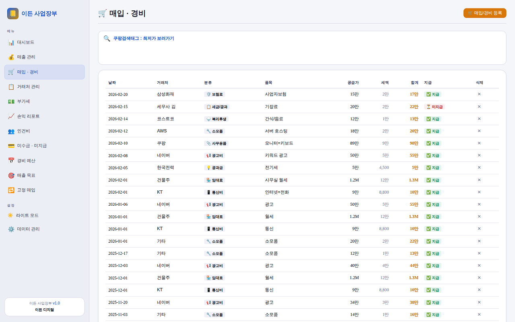Viewport: 515px width, 322px height.
Task: Select the 인건비 people icon
Action: pyautogui.click(x=11, y=131)
